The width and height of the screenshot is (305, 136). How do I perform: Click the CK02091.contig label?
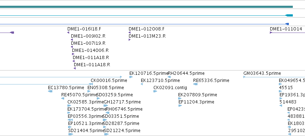point(170,88)
